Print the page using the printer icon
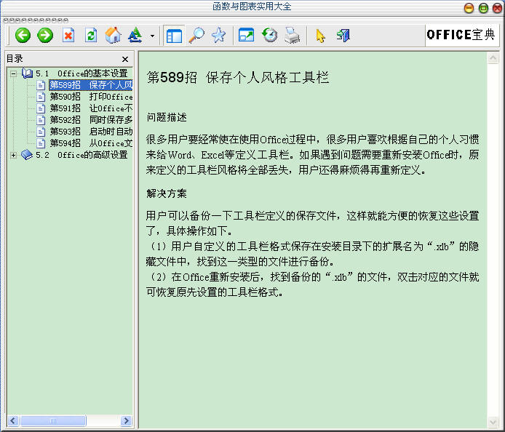This screenshot has height=432, width=505. point(292,35)
